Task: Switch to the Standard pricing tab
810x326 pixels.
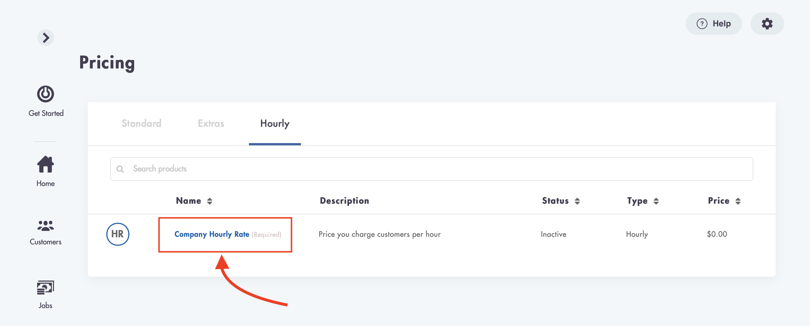Action: pos(141,123)
